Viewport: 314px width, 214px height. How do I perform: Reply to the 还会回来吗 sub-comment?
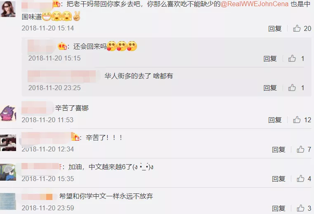tap(270, 58)
